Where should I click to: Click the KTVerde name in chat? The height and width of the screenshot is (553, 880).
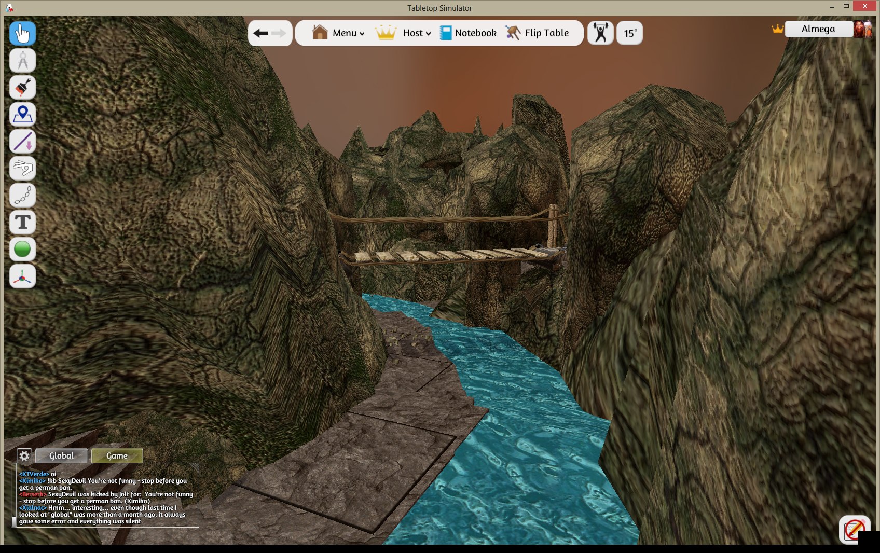tap(34, 474)
